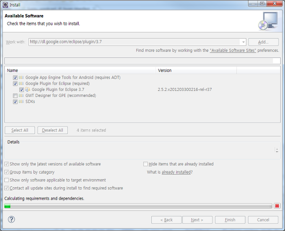This screenshot has width=285, height=231.
Task: Click the Eclipse icon in title bar
Action: 5,5
